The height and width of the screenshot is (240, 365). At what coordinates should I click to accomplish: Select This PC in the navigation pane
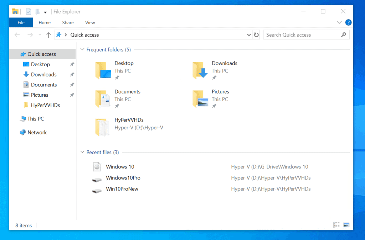[42, 119]
